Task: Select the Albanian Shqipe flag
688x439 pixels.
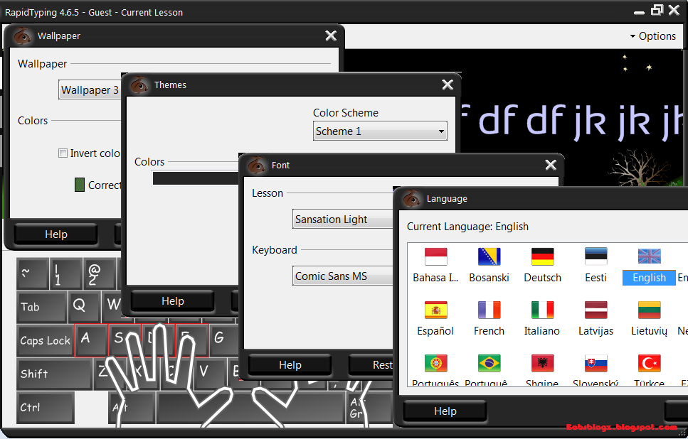Action: tap(542, 363)
